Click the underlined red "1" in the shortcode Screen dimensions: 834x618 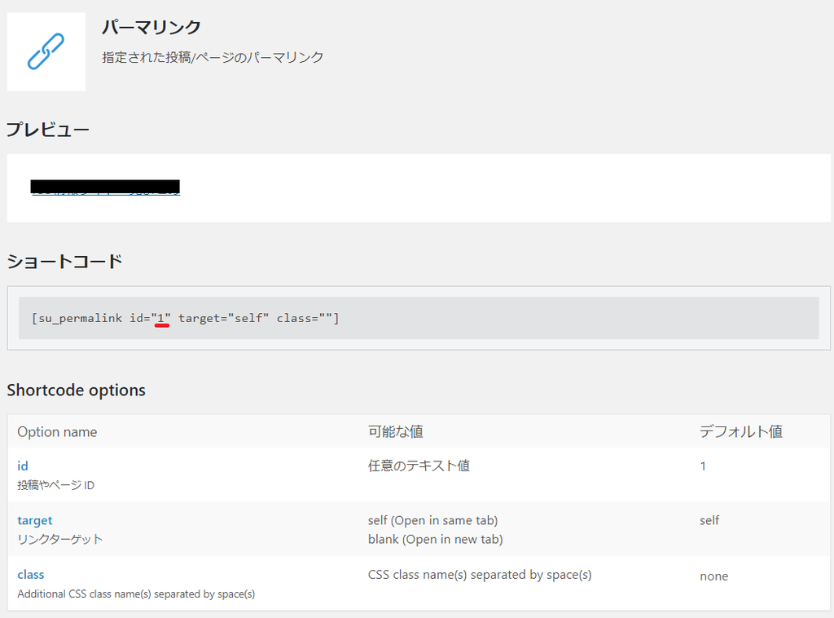coord(161,317)
